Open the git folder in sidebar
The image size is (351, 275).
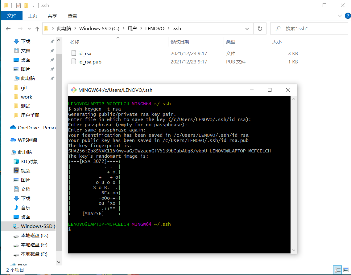(x=24, y=88)
